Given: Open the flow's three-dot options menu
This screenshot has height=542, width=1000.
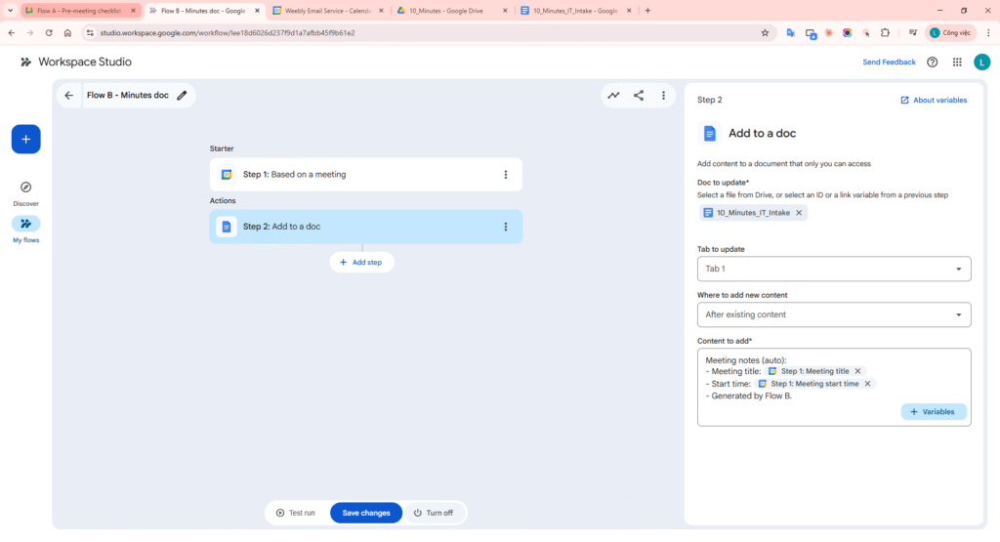Looking at the screenshot, I should pos(663,96).
